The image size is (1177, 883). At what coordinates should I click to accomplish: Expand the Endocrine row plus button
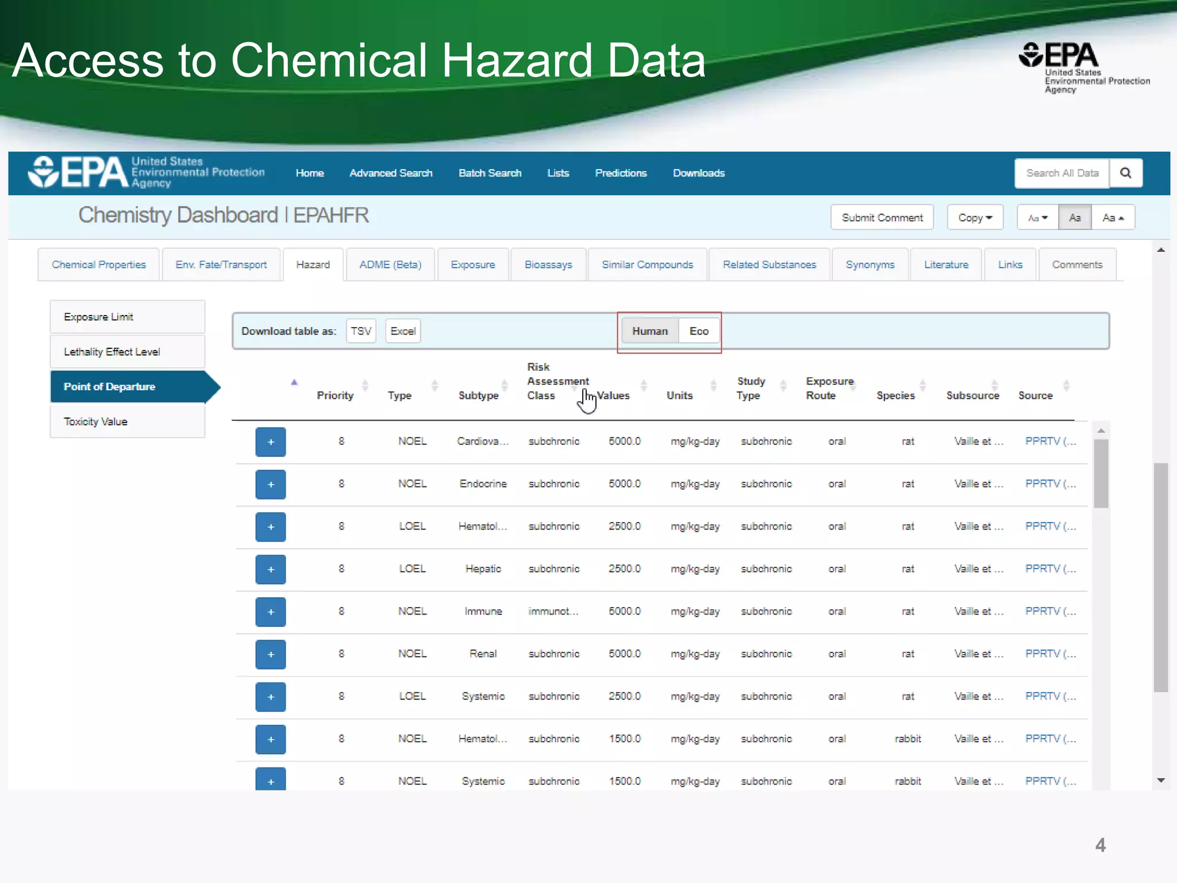[271, 485]
